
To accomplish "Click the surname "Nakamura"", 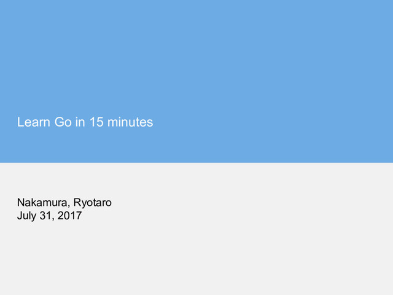I will (x=42, y=202).
